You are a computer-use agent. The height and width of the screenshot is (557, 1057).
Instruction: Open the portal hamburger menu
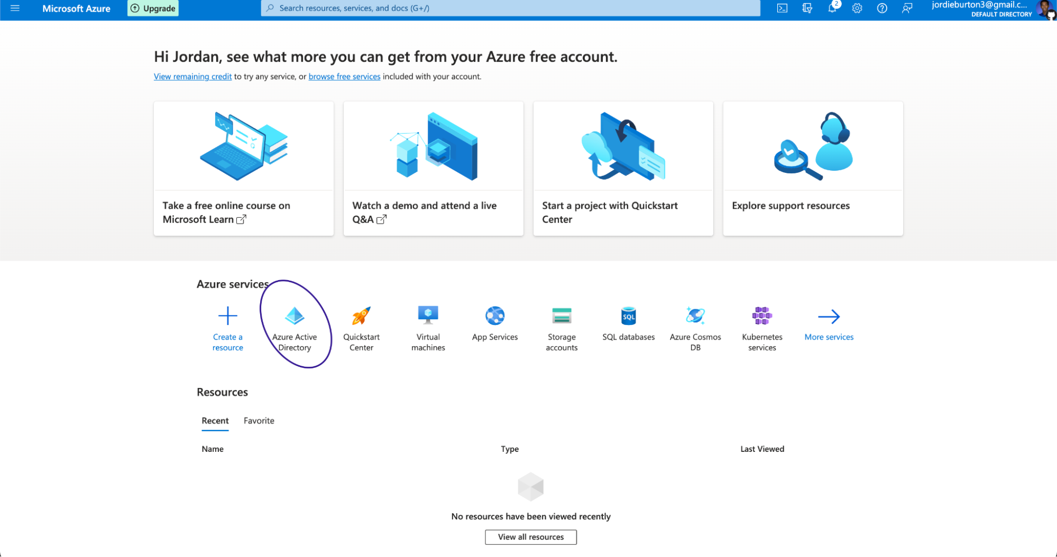point(15,8)
